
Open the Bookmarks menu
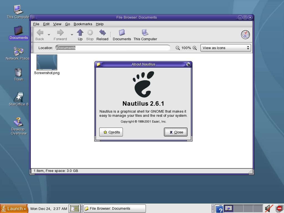coord(83,24)
